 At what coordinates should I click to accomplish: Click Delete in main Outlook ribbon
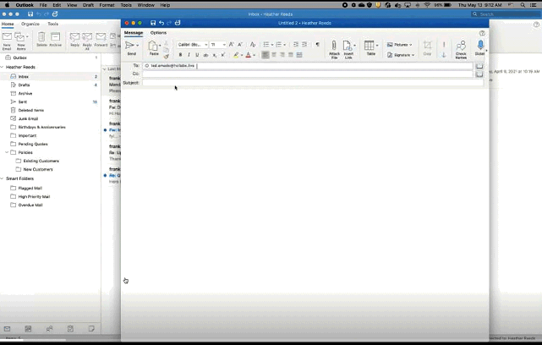[41, 40]
